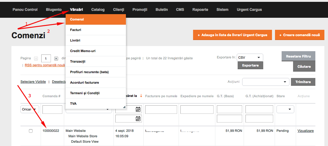This screenshot has height=146, width=328.
Task: Open Panou Control menu
Action: click(x=25, y=10)
